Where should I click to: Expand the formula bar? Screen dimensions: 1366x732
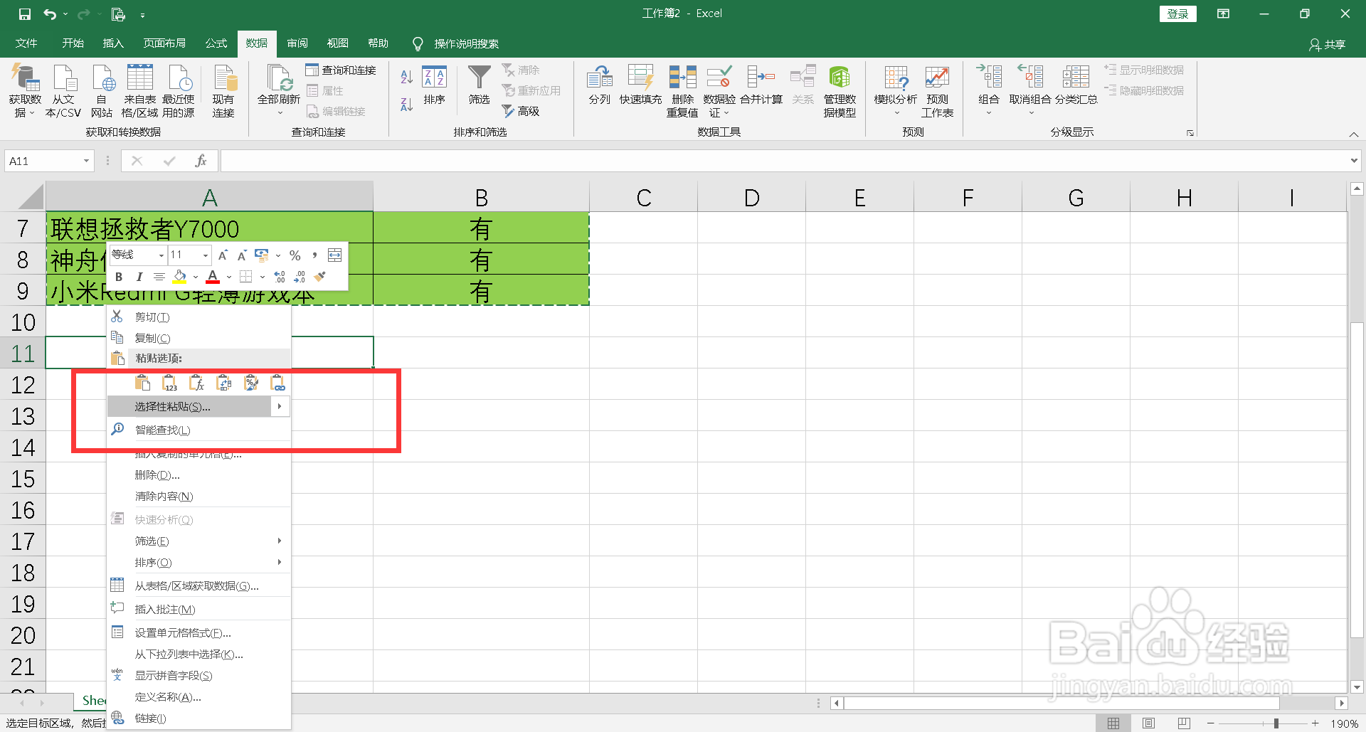click(1354, 161)
